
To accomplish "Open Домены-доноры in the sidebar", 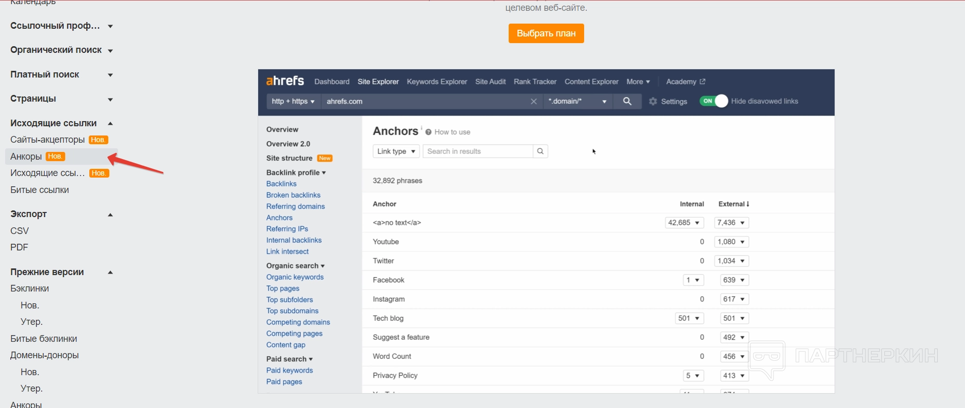I will pyautogui.click(x=45, y=355).
